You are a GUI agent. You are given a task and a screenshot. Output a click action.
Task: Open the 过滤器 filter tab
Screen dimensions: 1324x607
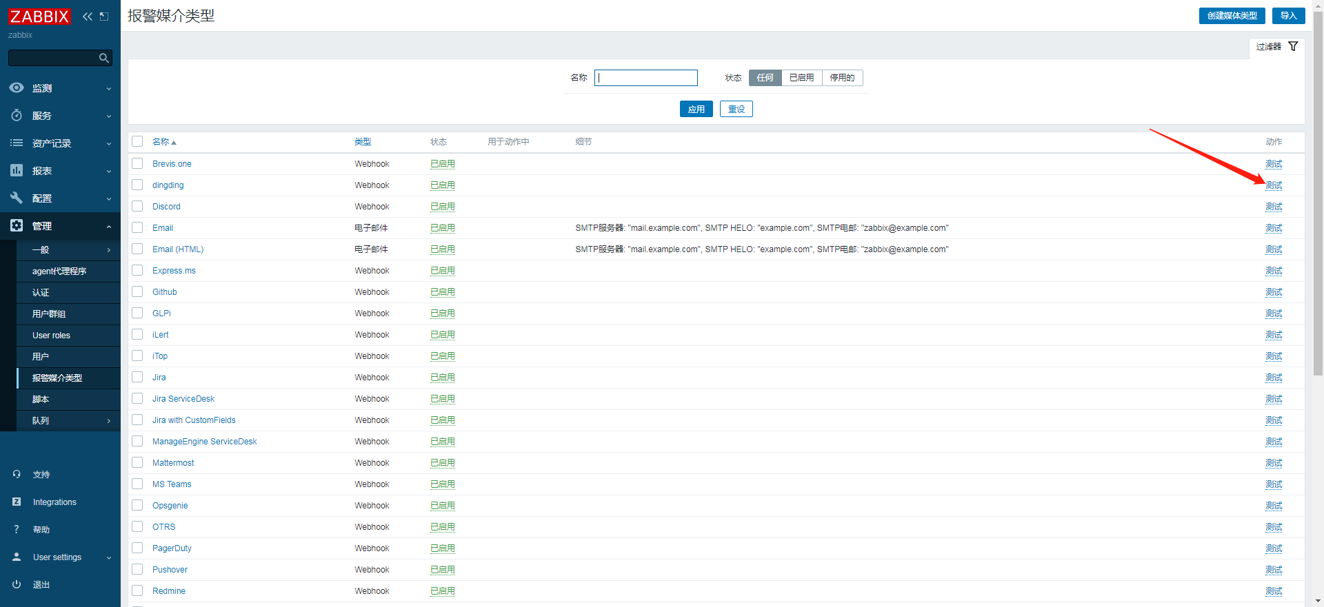(1276, 47)
